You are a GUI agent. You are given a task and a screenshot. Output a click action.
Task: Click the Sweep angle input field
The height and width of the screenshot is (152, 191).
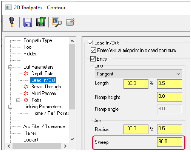[x=170, y=142]
